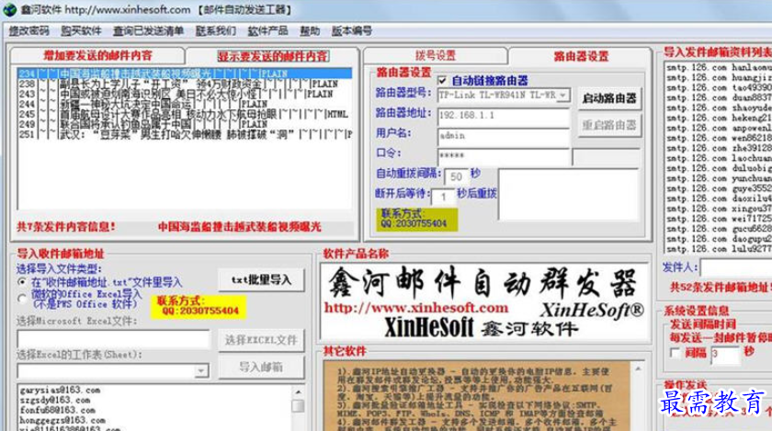Switch to 拨号设置 tab
The height and width of the screenshot is (431, 772).
(x=436, y=55)
